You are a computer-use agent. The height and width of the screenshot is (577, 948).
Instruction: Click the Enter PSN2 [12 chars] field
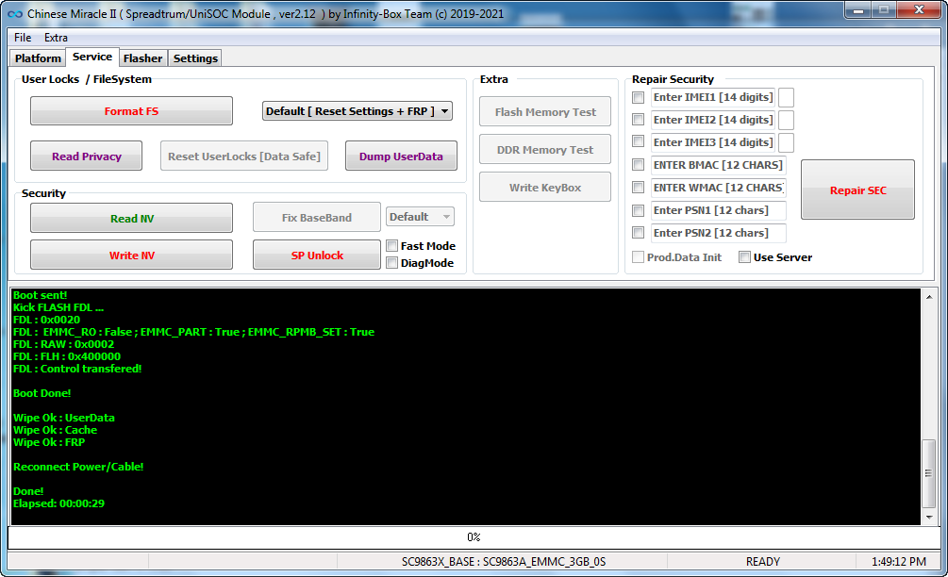click(x=718, y=233)
